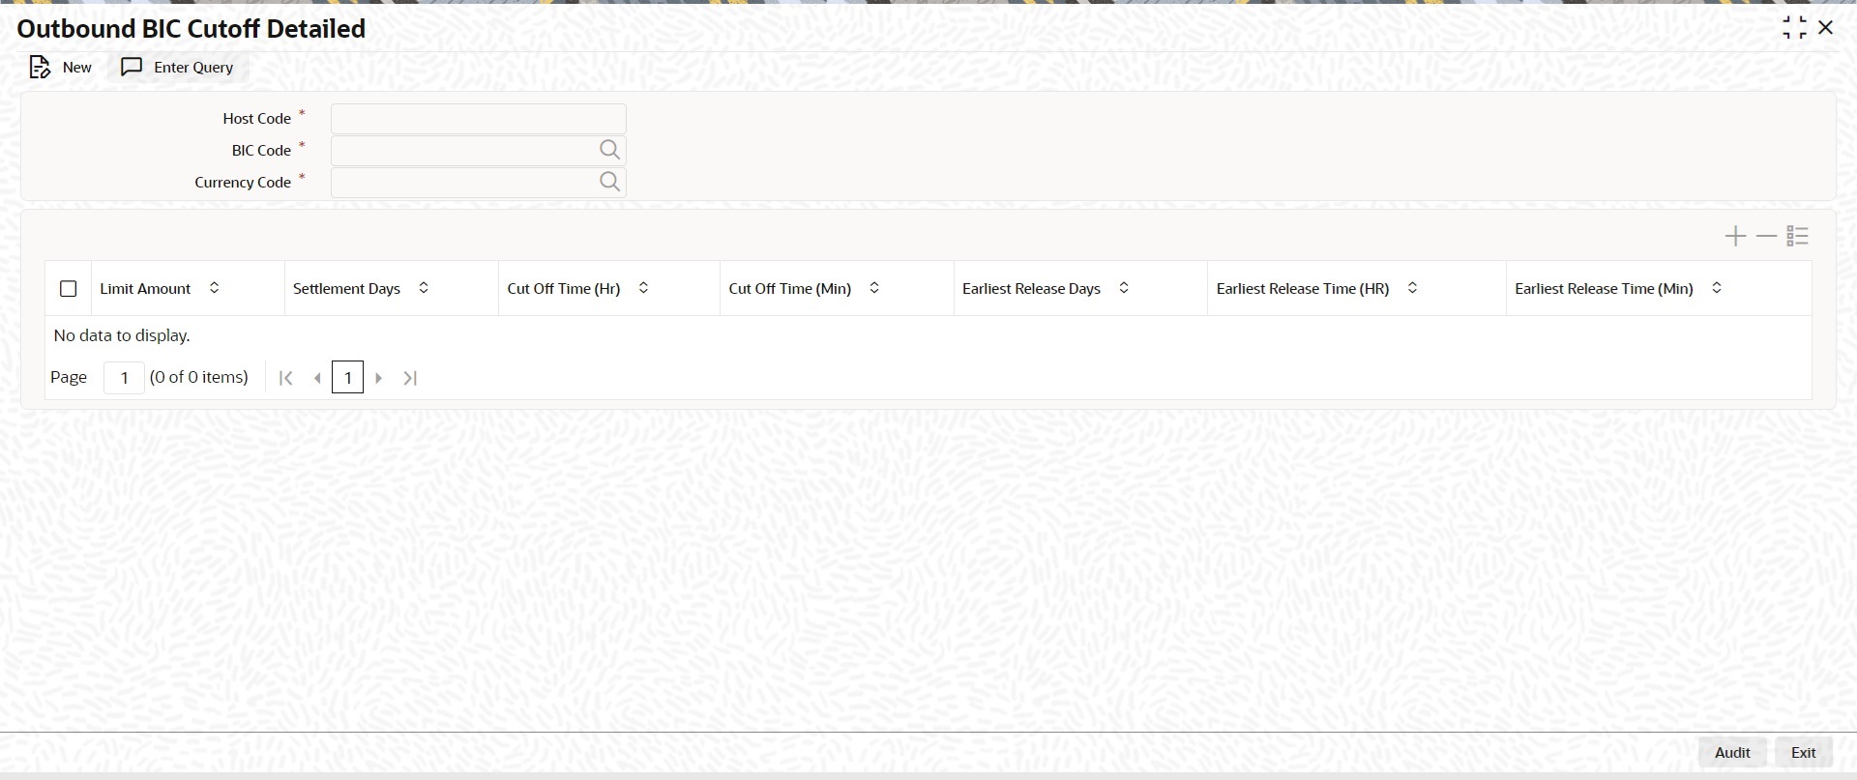Sort by Cut Off Time (Hr) arrows
The image size is (1857, 780).
tap(643, 288)
